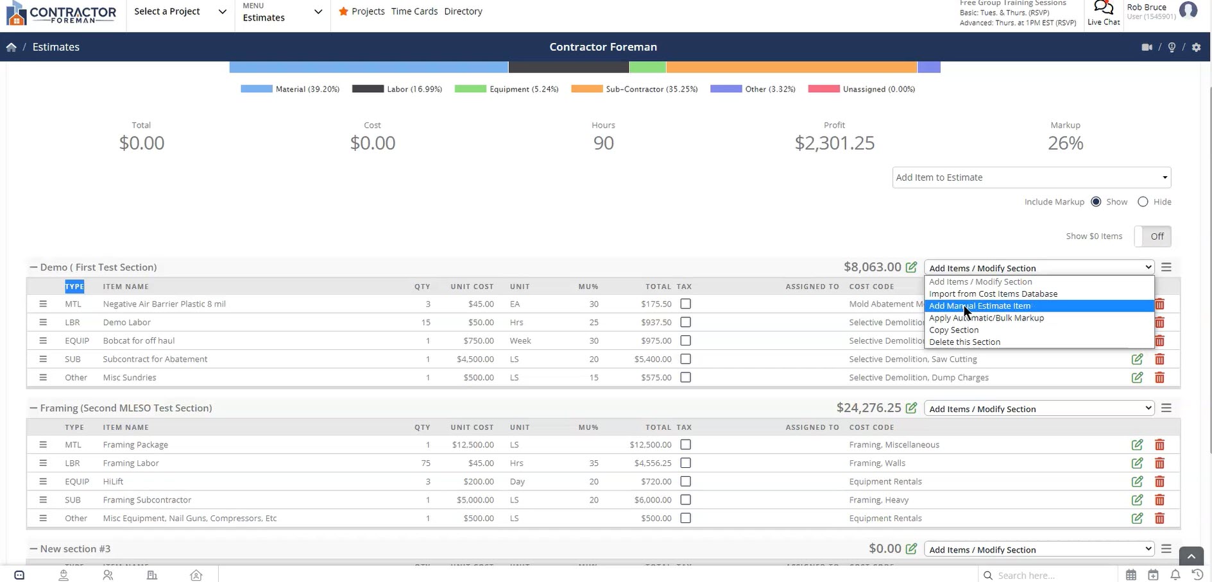Open the notifications bell icon

[1175, 575]
